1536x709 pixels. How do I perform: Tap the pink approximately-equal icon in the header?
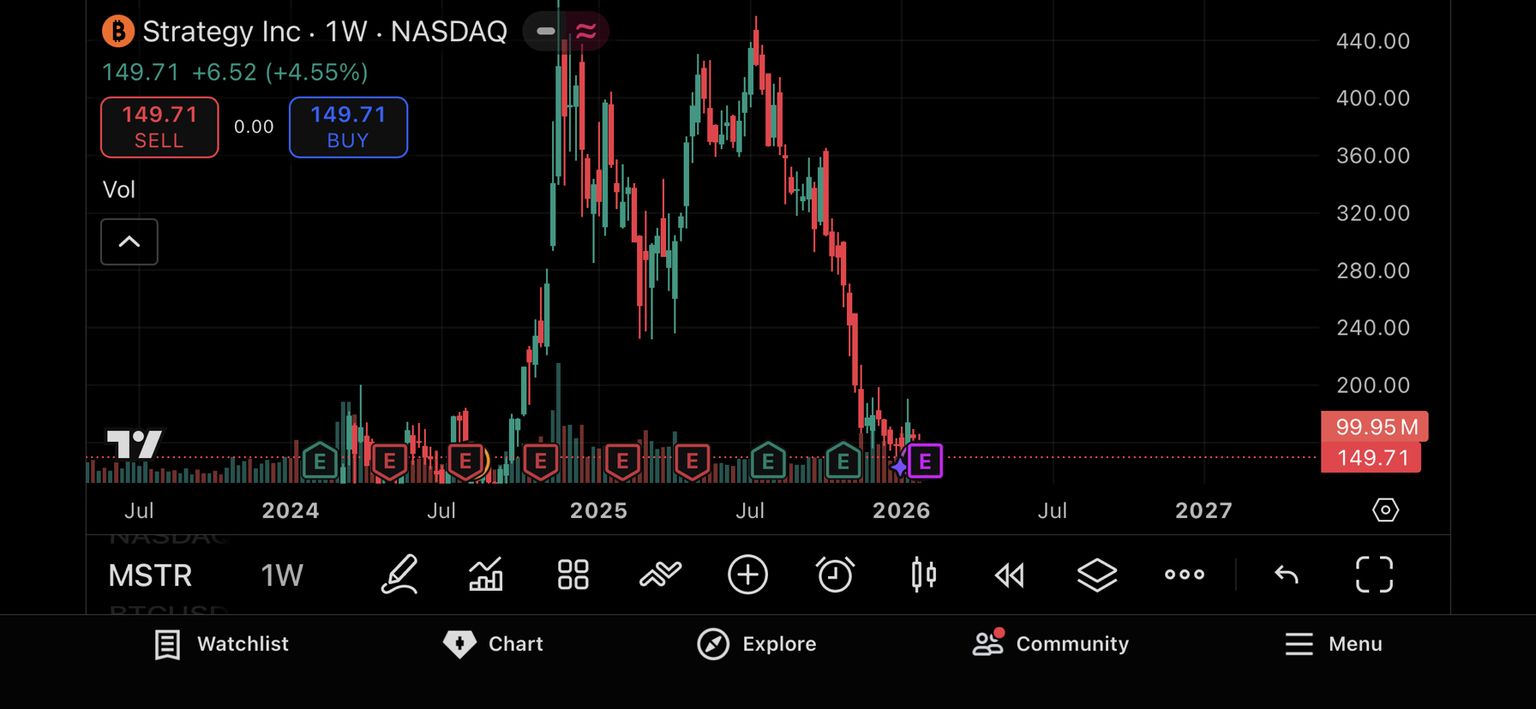coord(586,32)
